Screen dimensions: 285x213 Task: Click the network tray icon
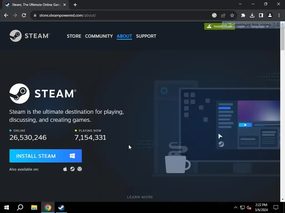(242, 207)
